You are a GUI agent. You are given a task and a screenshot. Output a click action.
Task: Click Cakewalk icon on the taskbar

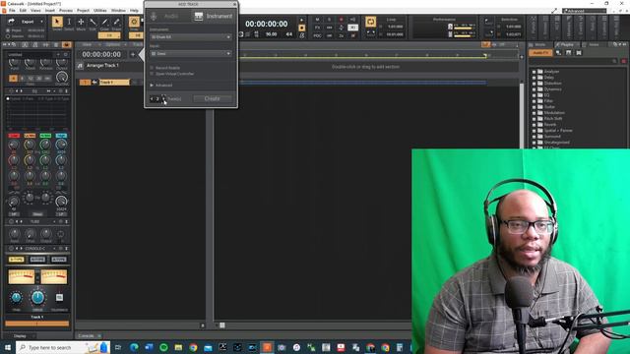tap(267, 347)
